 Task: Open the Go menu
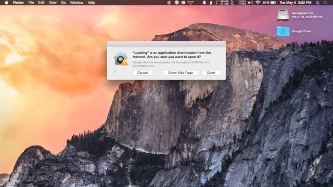pyautogui.click(x=63, y=3)
